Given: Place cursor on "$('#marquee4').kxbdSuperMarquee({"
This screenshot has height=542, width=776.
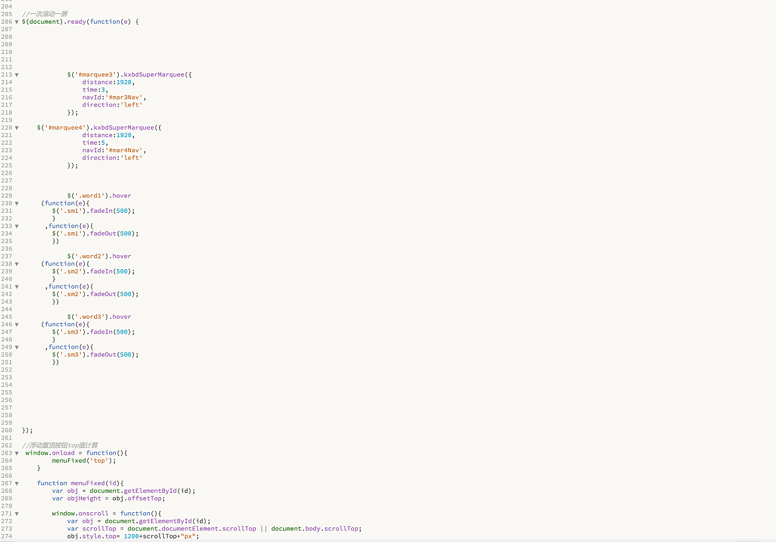Looking at the screenshot, I should coord(99,127).
